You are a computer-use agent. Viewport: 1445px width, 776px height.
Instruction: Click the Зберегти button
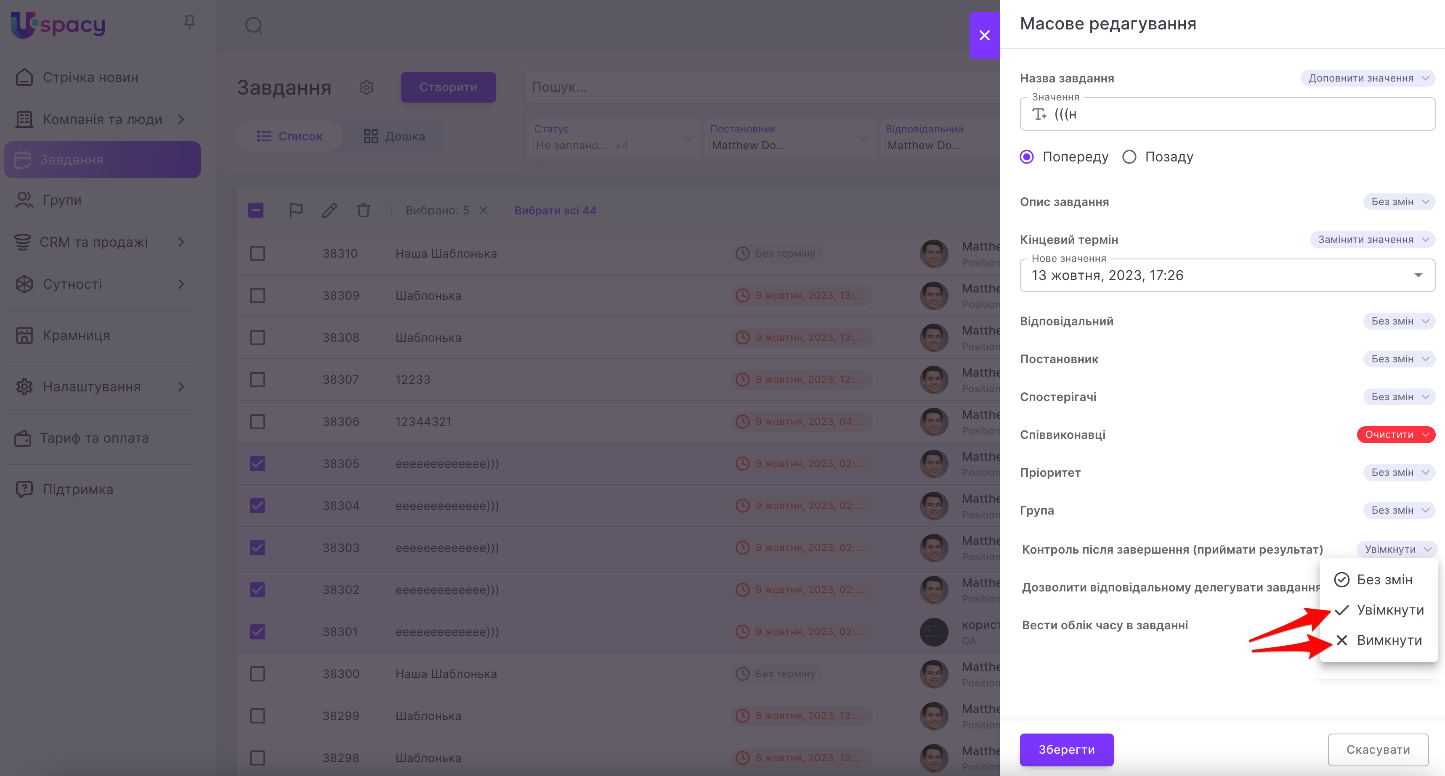(1066, 749)
